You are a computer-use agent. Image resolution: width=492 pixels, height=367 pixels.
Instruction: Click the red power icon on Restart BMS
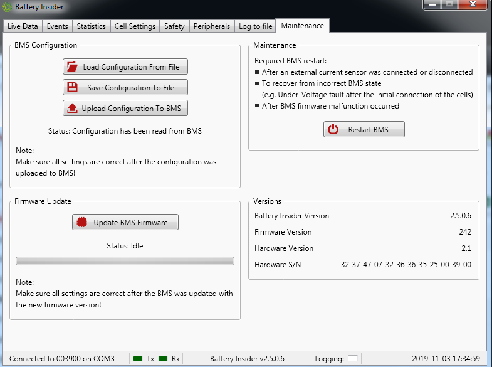tap(333, 129)
